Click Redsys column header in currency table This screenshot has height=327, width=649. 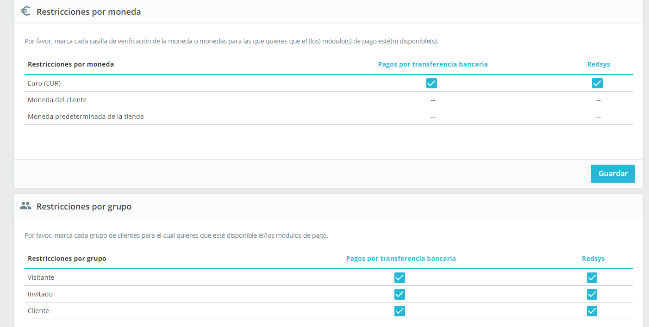tap(599, 64)
